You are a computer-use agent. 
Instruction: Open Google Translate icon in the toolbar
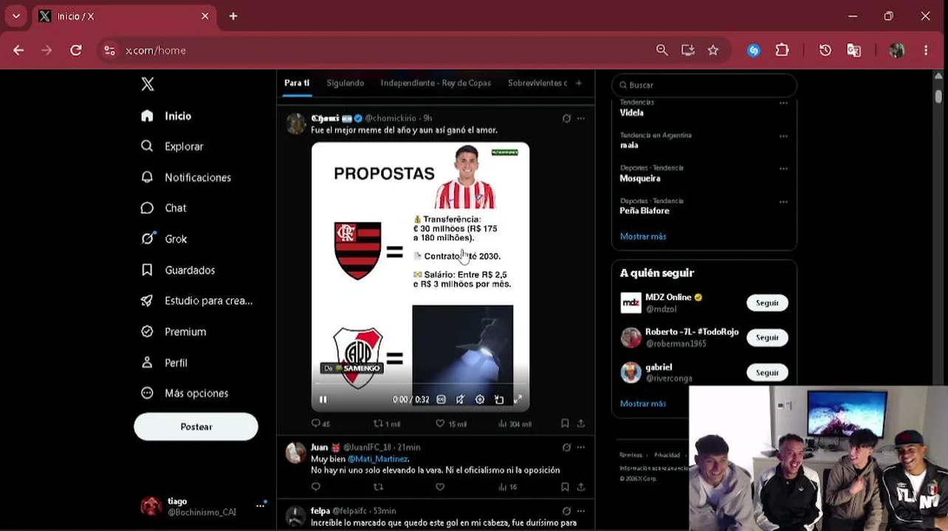point(853,50)
